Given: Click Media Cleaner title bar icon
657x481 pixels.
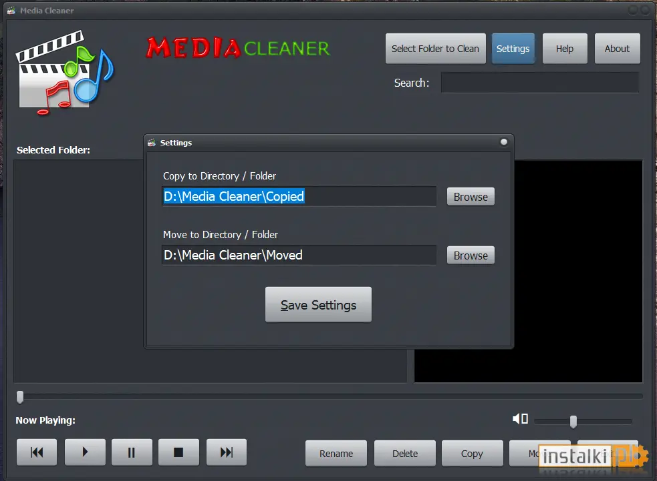Looking at the screenshot, I should coord(11,11).
